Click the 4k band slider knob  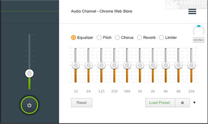click(x=166, y=65)
